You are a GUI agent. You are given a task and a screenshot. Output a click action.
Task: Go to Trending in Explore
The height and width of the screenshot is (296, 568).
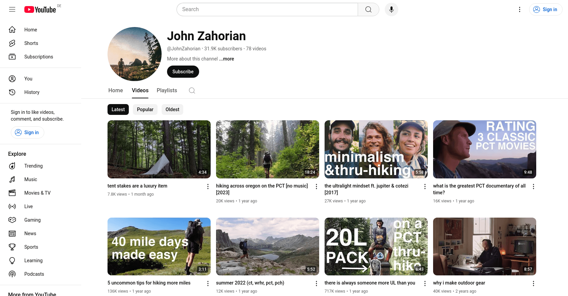[x=33, y=166]
